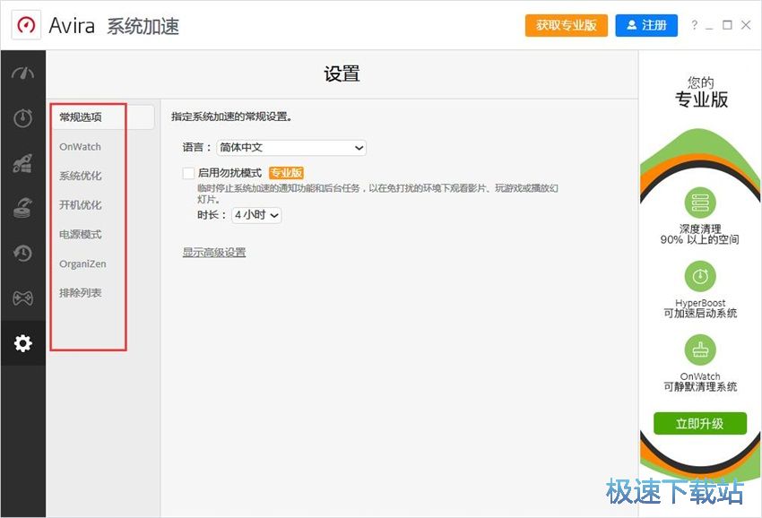Click the blue 注册 button
The height and width of the screenshot is (518, 762).
point(646,25)
